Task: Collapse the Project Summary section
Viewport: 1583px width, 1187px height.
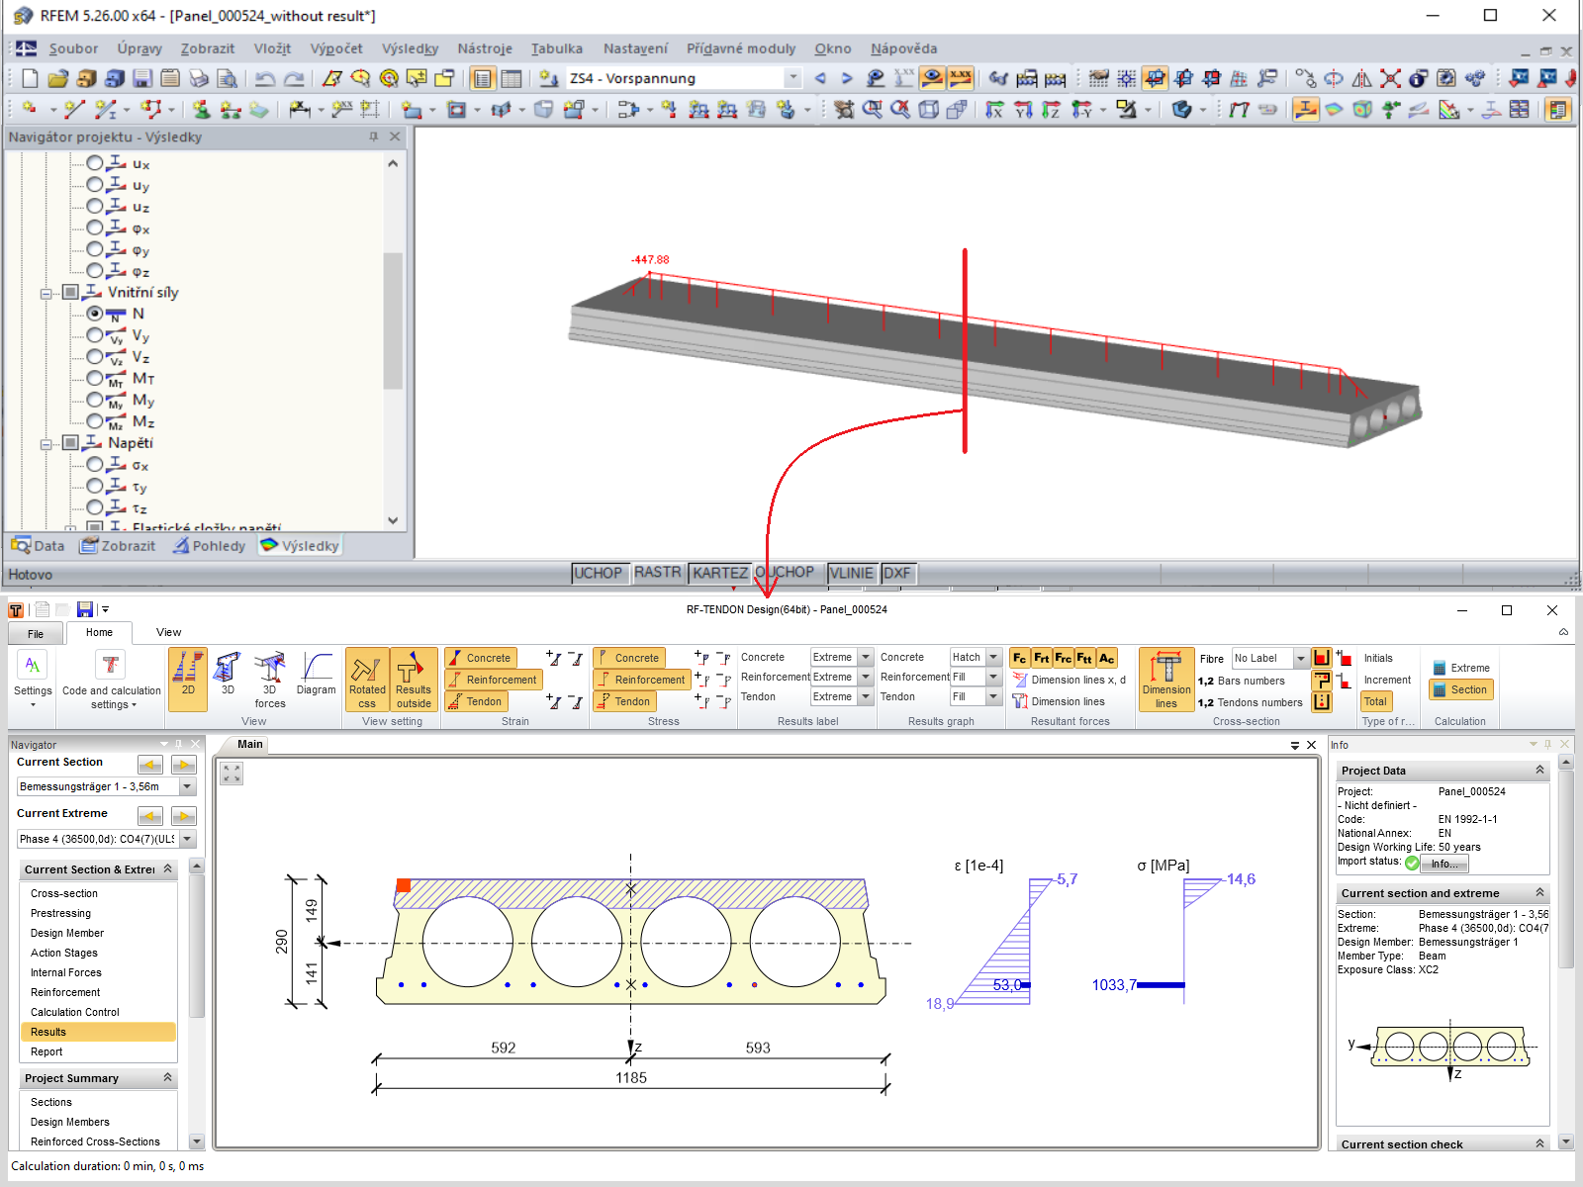Action: coord(167,1077)
